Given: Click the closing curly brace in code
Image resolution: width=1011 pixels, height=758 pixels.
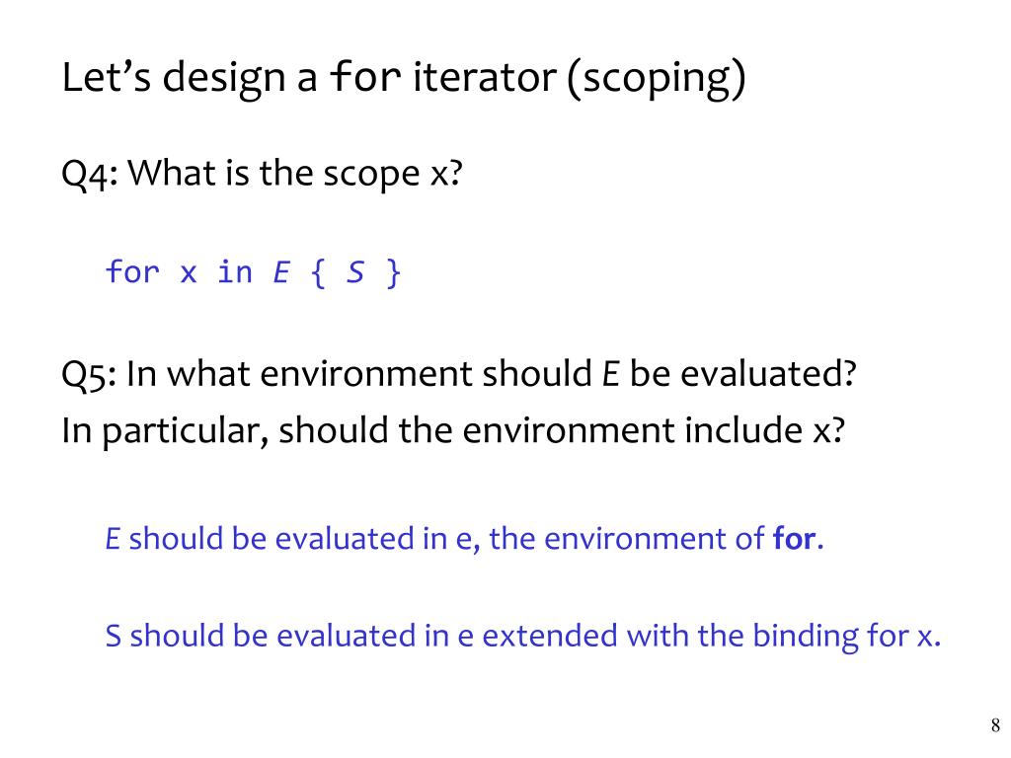Looking at the screenshot, I should coord(393,273).
